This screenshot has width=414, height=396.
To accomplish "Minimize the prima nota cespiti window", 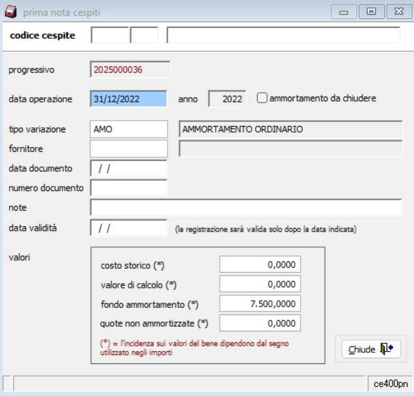I will [x=344, y=12].
